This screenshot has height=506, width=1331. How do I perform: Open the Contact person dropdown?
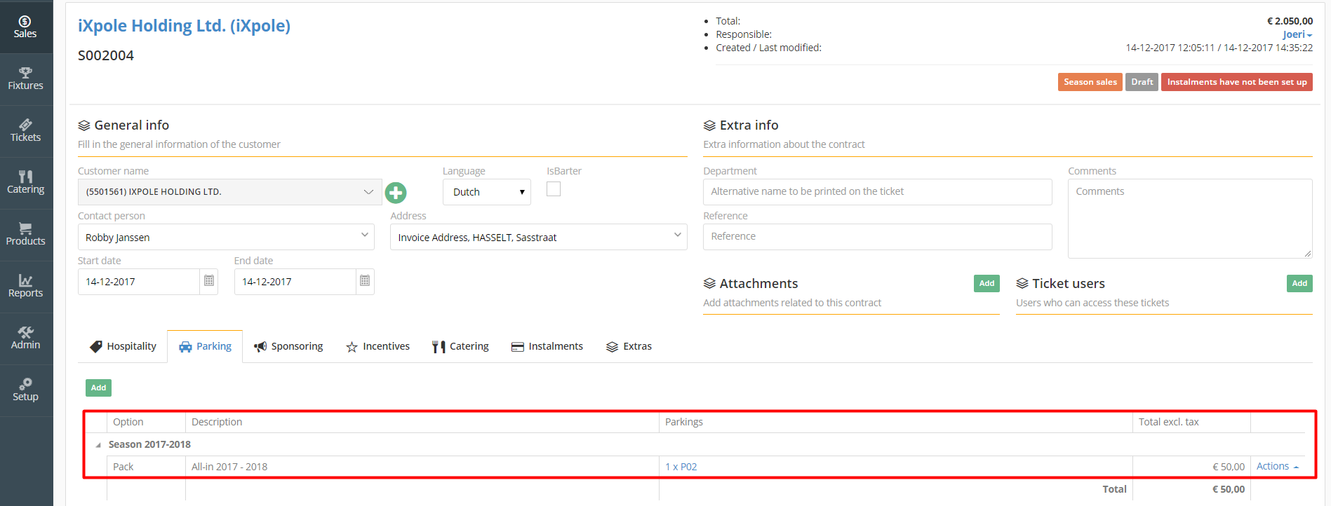226,237
